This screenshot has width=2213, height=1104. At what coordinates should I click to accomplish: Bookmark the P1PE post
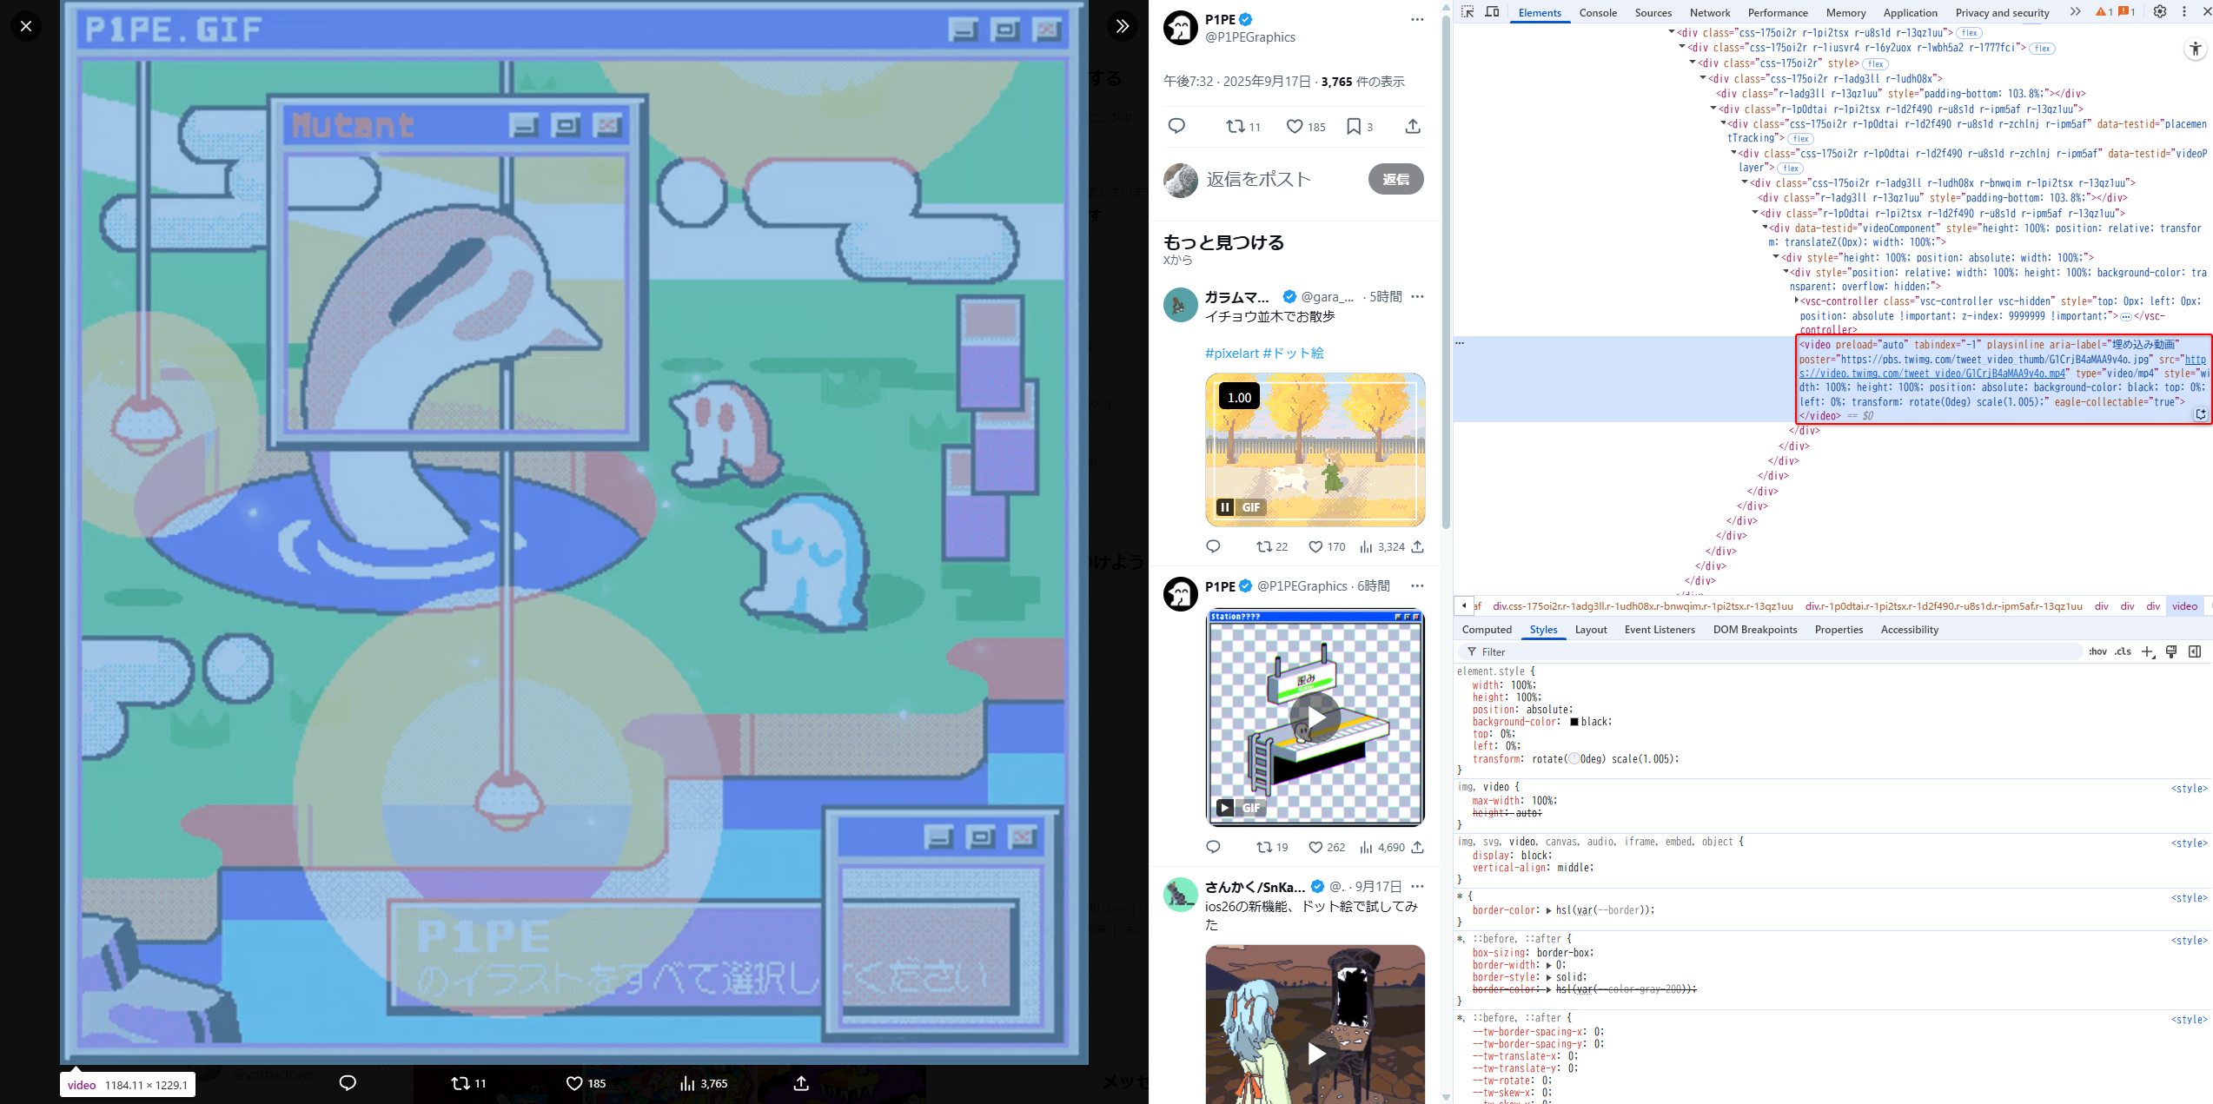(1353, 127)
